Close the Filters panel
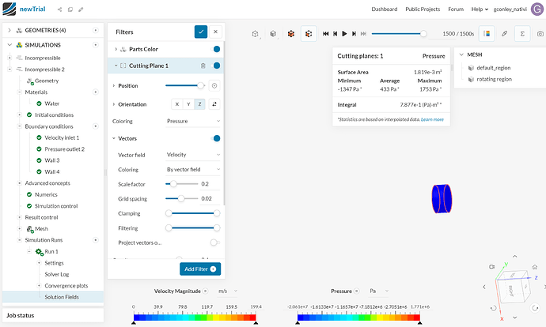This screenshot has width=546, height=327. tap(215, 32)
